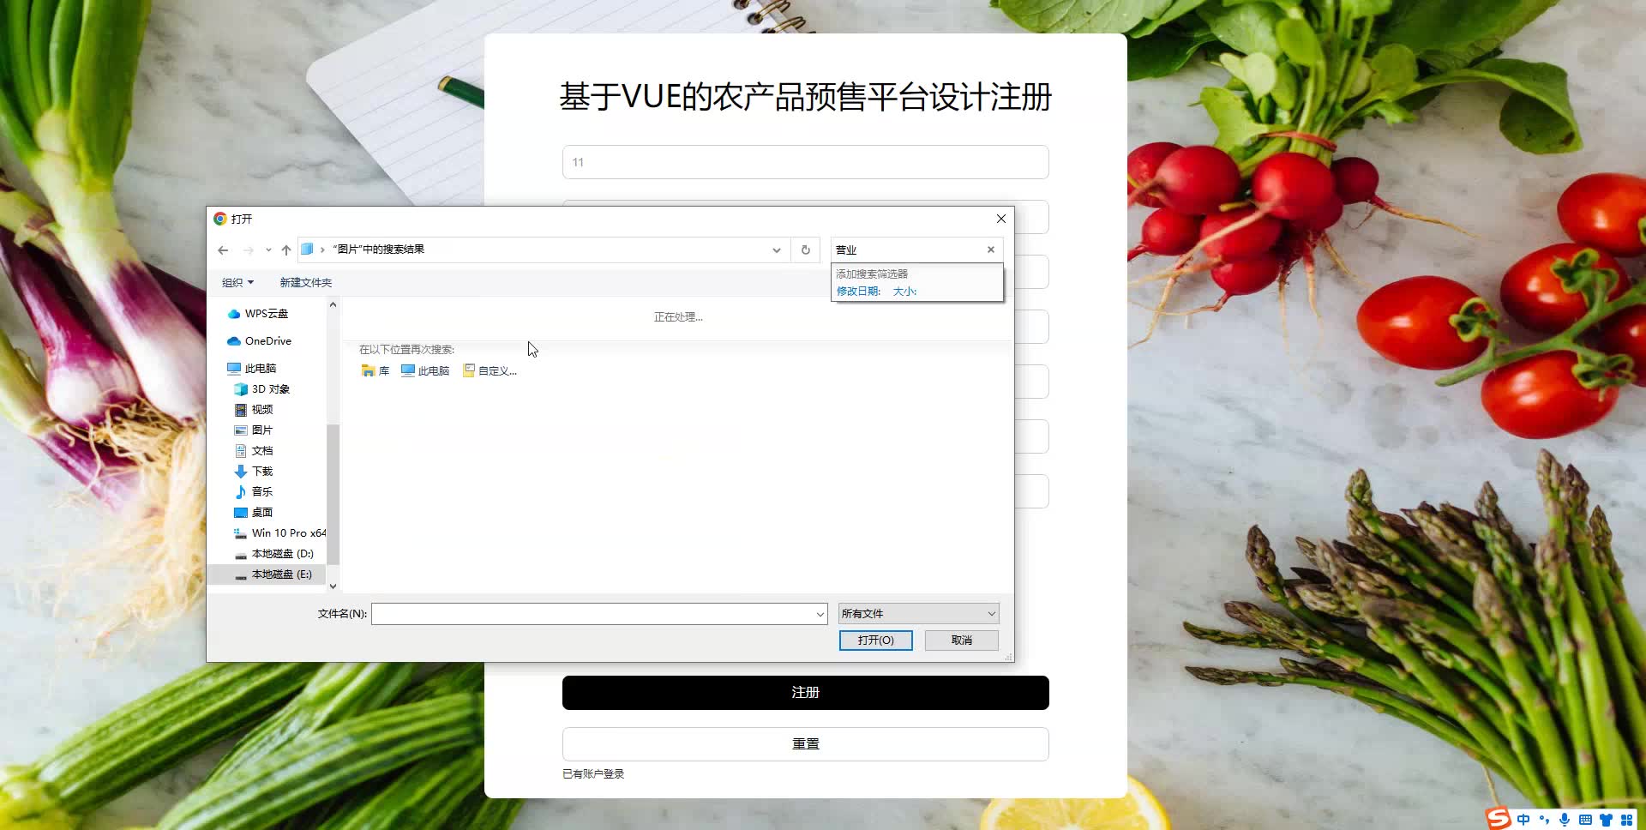Go up one folder level with the up arrow

(x=286, y=250)
